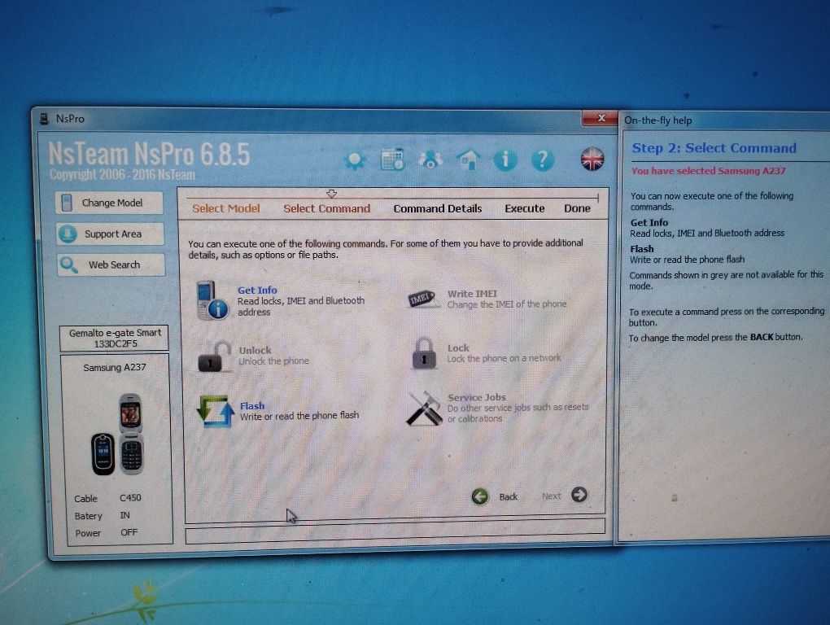Click 'Step 2: Select Command' help heading
This screenshot has width=830, height=625.
coord(714,148)
